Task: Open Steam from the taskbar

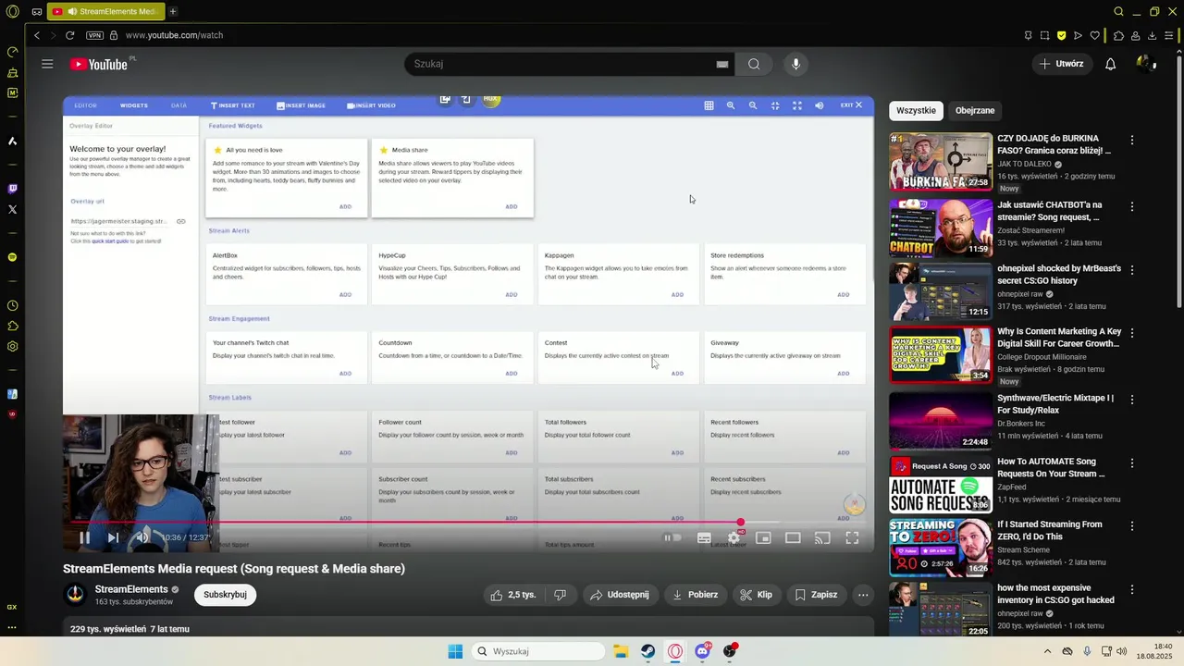Action: [648, 651]
